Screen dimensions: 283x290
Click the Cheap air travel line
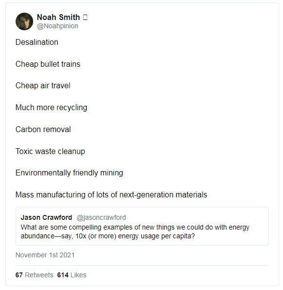pos(43,86)
